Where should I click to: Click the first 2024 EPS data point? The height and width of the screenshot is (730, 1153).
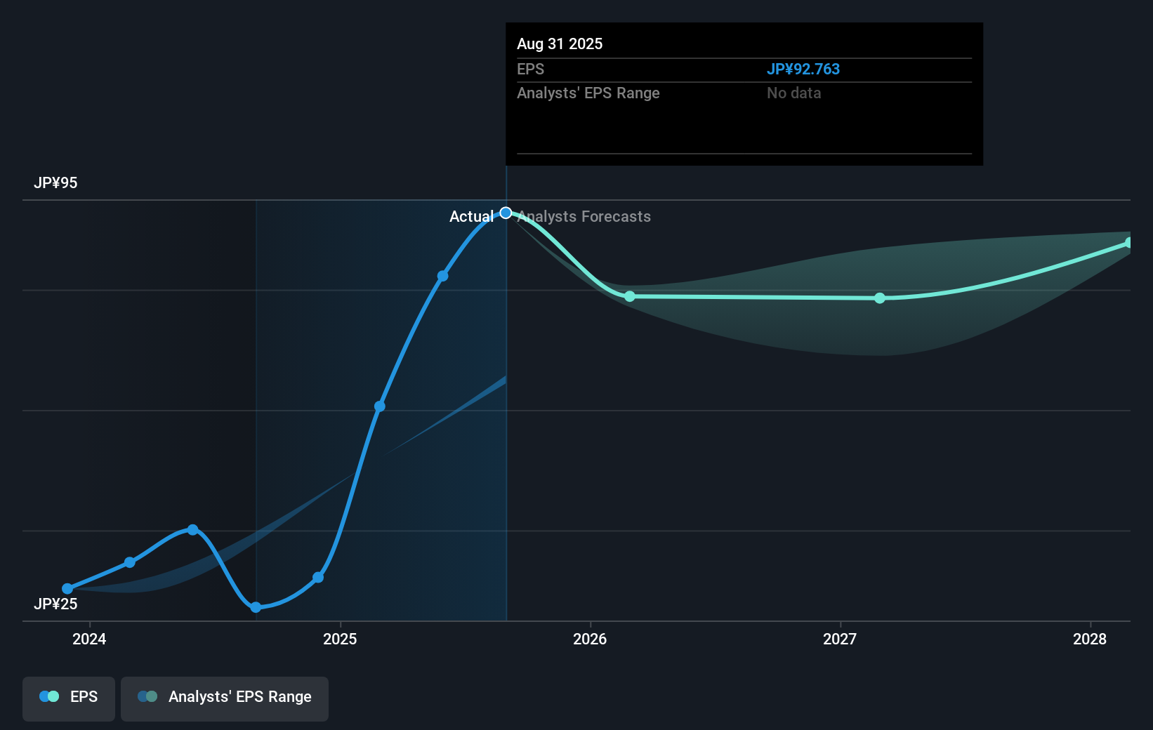click(67, 589)
